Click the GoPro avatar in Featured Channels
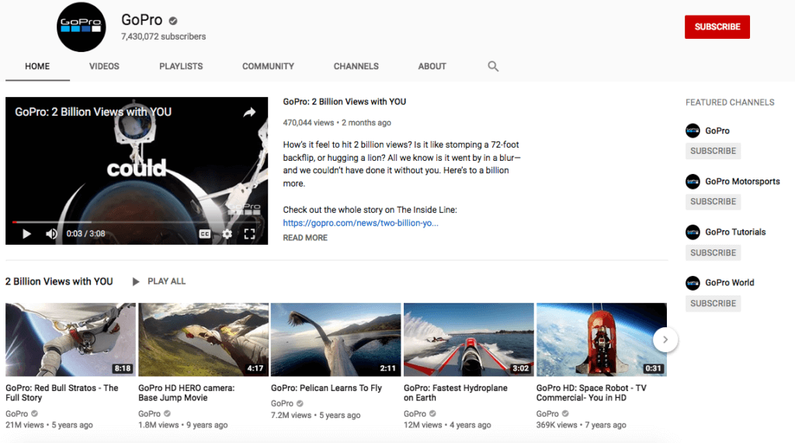The width and height of the screenshot is (795, 443). click(x=693, y=131)
